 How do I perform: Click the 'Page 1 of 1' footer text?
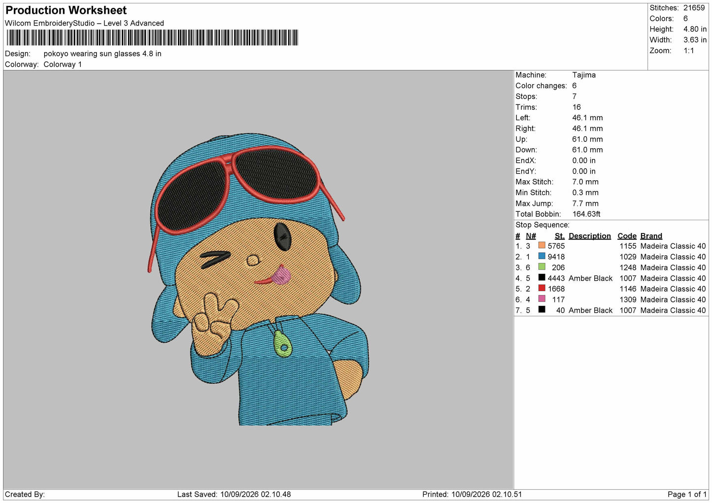tap(687, 495)
